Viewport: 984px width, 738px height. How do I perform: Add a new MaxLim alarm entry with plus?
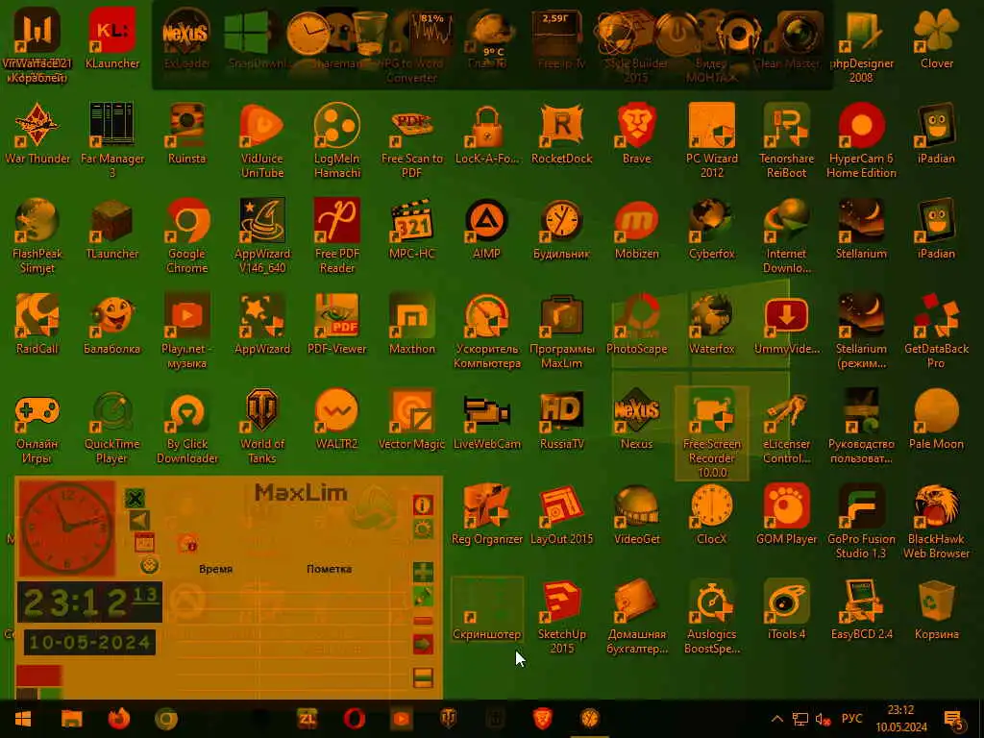424,571
